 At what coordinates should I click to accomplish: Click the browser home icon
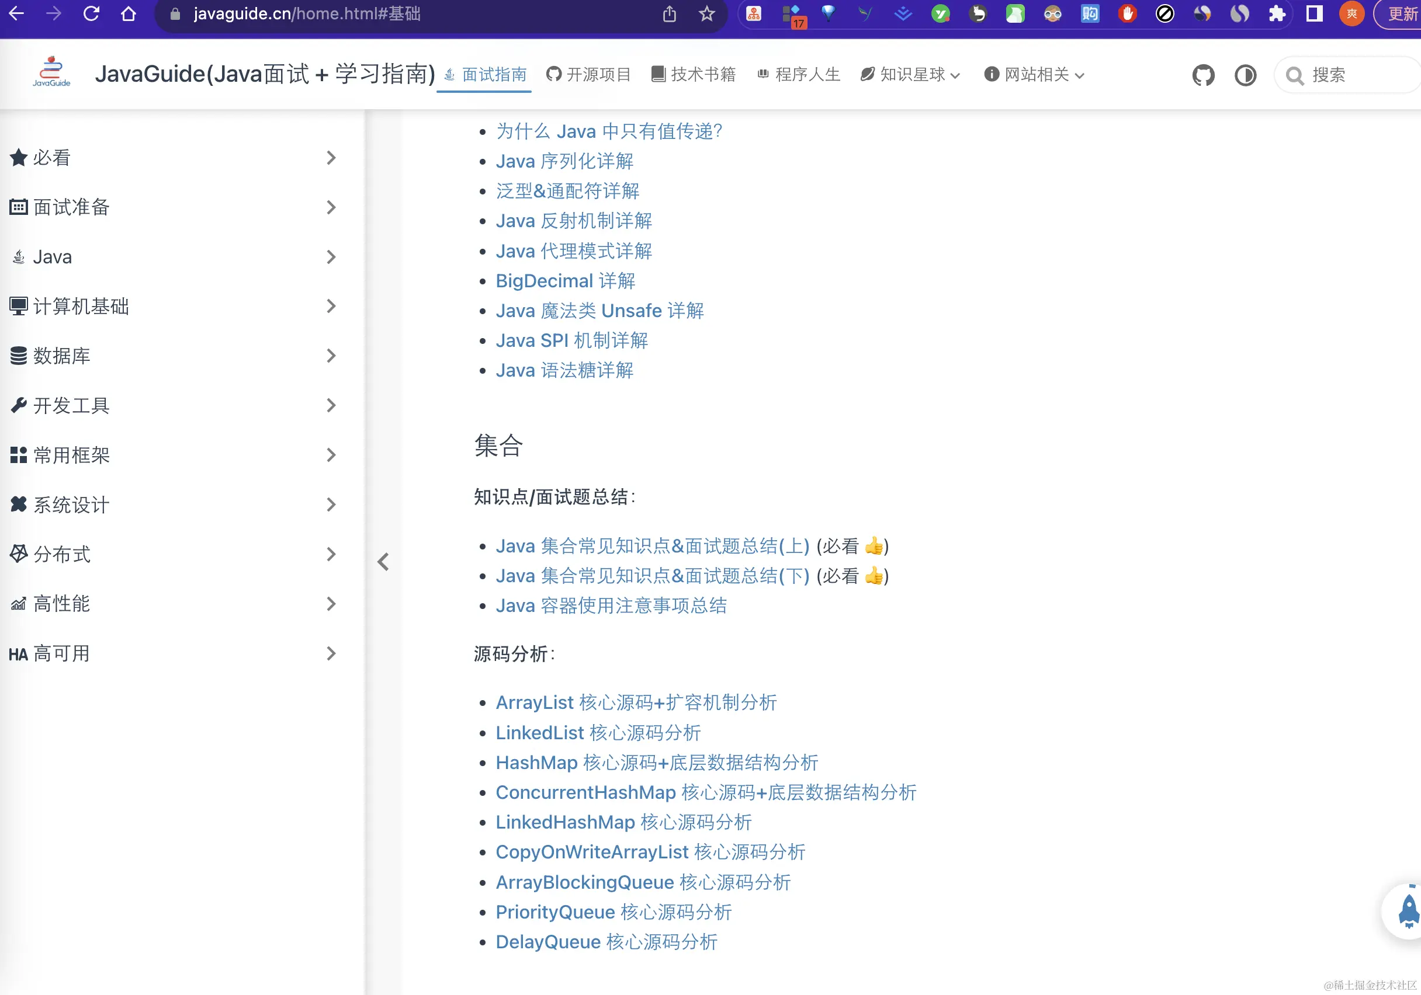coord(129,13)
